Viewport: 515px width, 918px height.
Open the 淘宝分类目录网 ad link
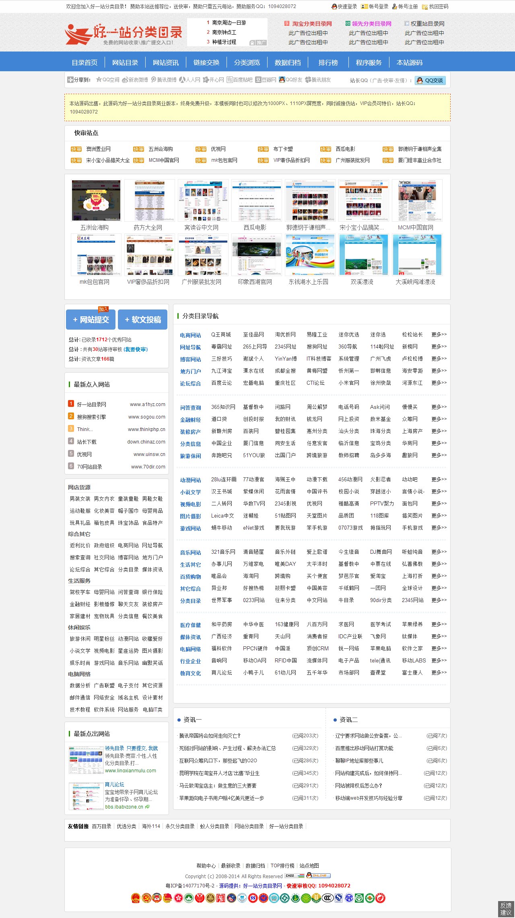point(312,24)
